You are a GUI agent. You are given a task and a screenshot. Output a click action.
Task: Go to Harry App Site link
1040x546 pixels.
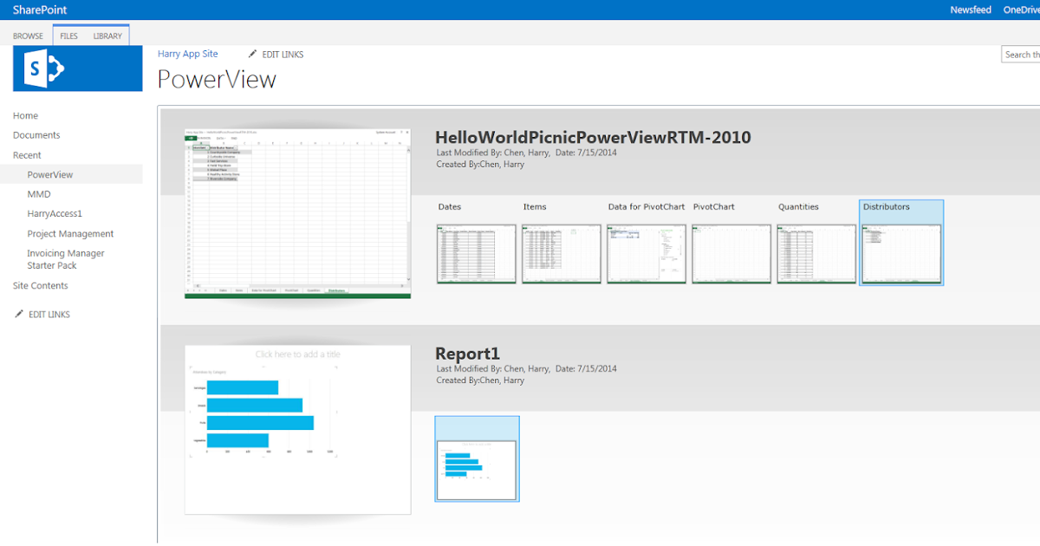click(188, 54)
